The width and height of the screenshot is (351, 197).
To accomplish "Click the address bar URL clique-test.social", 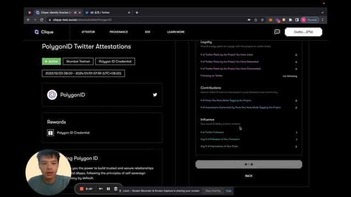I will coord(82,20).
